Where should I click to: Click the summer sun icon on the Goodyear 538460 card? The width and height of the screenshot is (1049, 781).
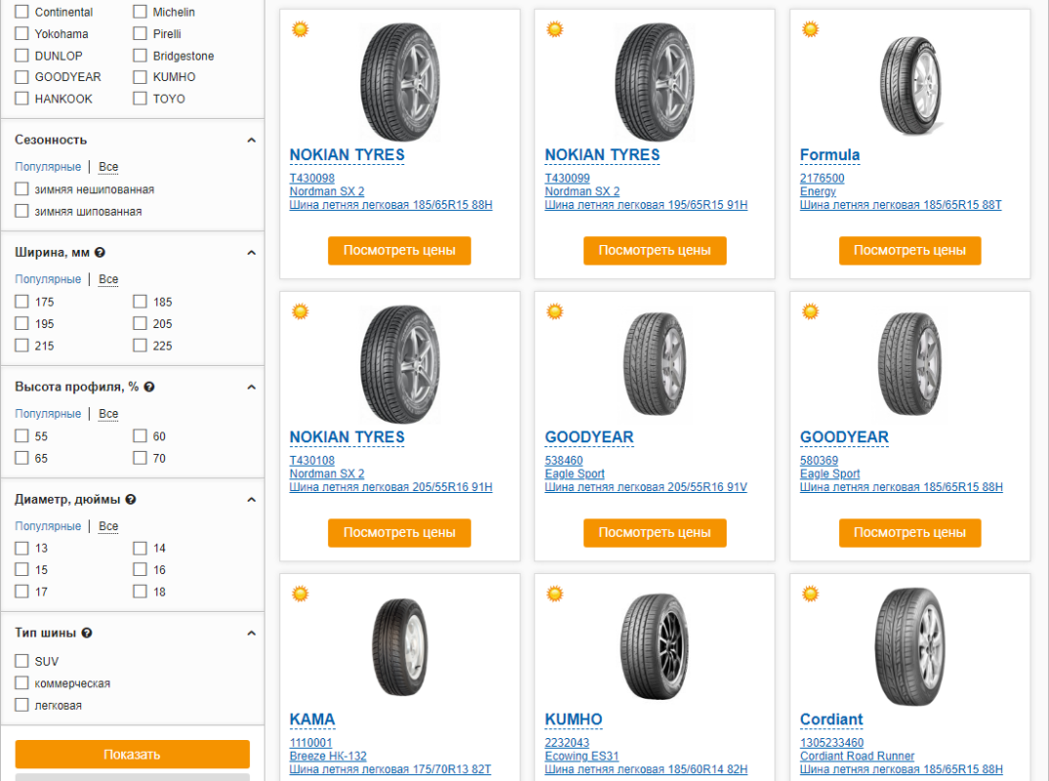click(556, 311)
